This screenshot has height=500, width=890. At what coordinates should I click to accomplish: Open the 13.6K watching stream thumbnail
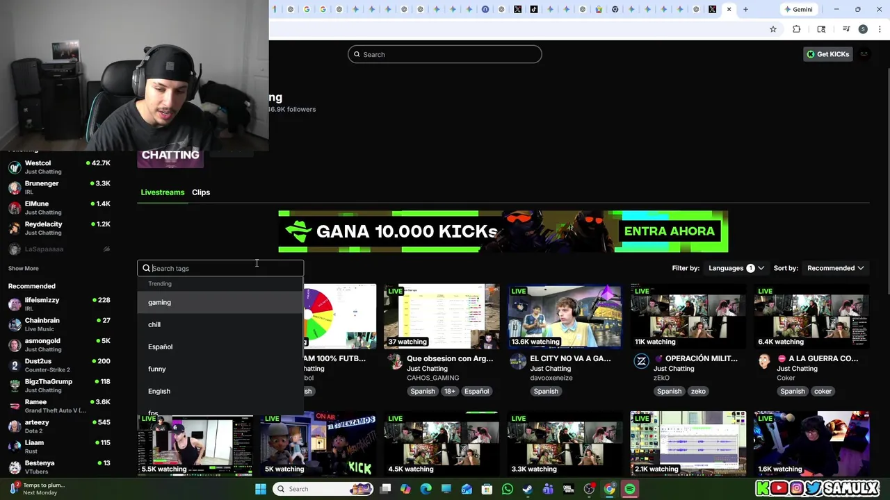565,316
